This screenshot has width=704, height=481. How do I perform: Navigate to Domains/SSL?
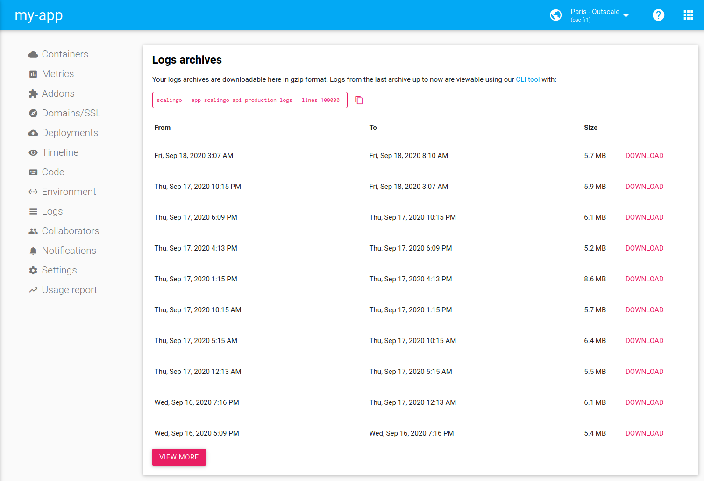(x=71, y=113)
